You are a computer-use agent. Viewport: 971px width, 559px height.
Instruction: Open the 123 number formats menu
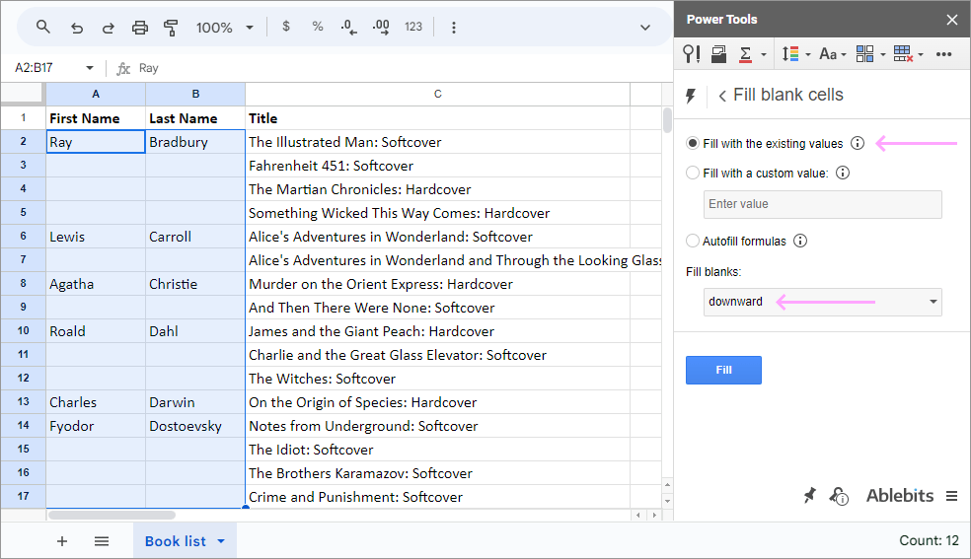413,28
